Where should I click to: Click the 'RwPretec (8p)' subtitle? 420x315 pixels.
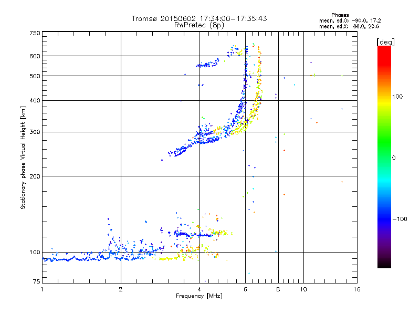(x=199, y=25)
